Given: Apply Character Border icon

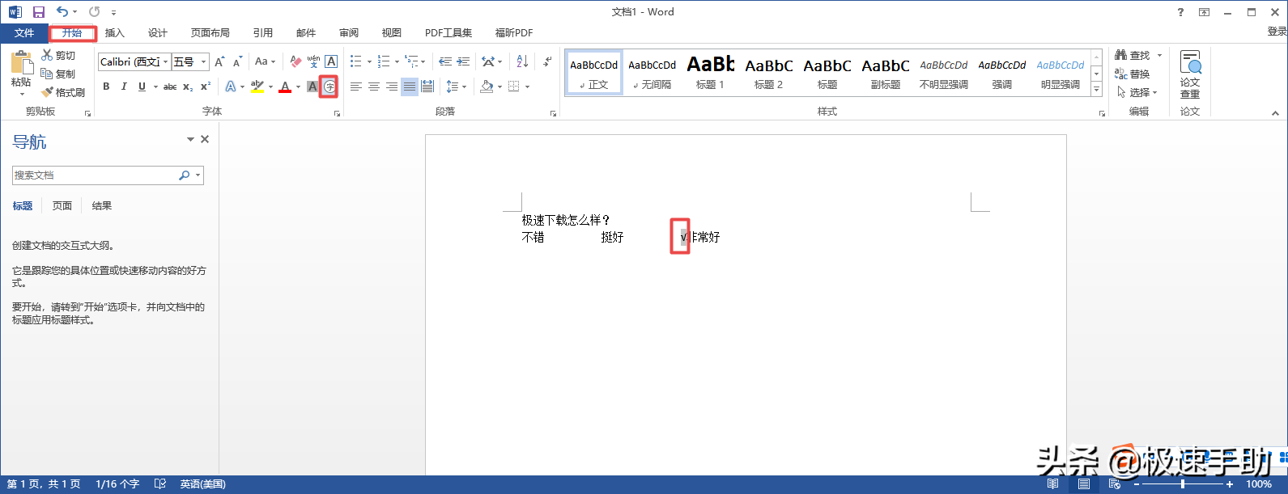Looking at the screenshot, I should [331, 61].
